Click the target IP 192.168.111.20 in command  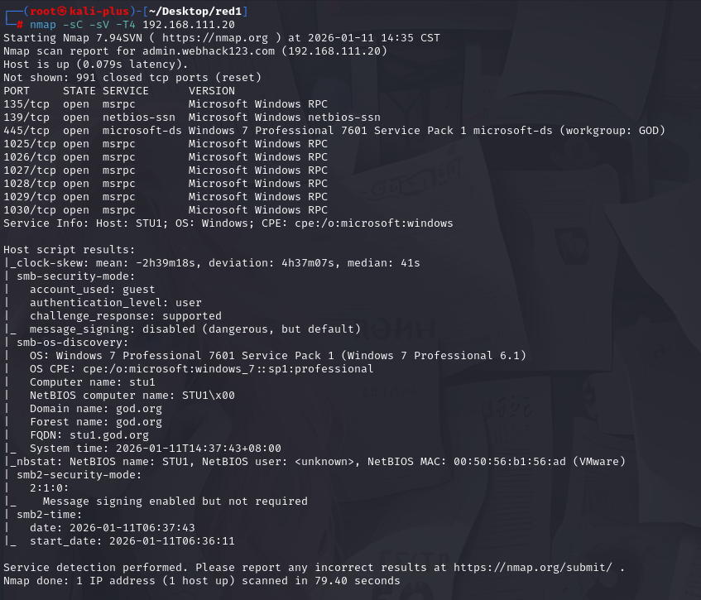189,25
